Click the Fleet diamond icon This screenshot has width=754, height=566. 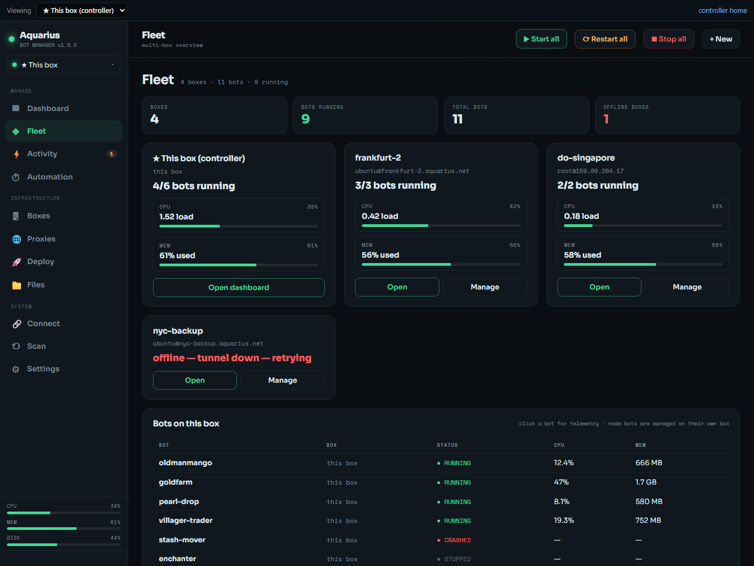click(x=16, y=131)
